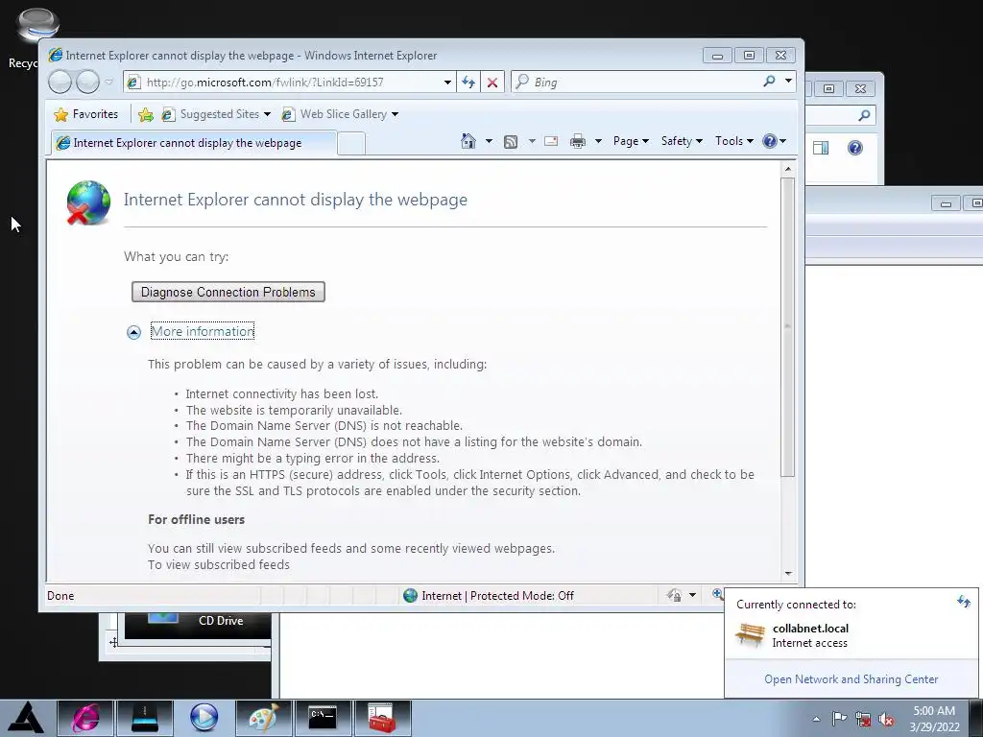Click the Read Mail icon
Screen dimensions: 983x737
551,141
